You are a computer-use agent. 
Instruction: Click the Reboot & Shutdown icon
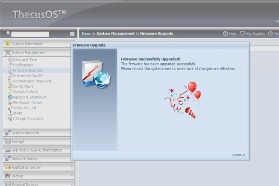pos(10,97)
